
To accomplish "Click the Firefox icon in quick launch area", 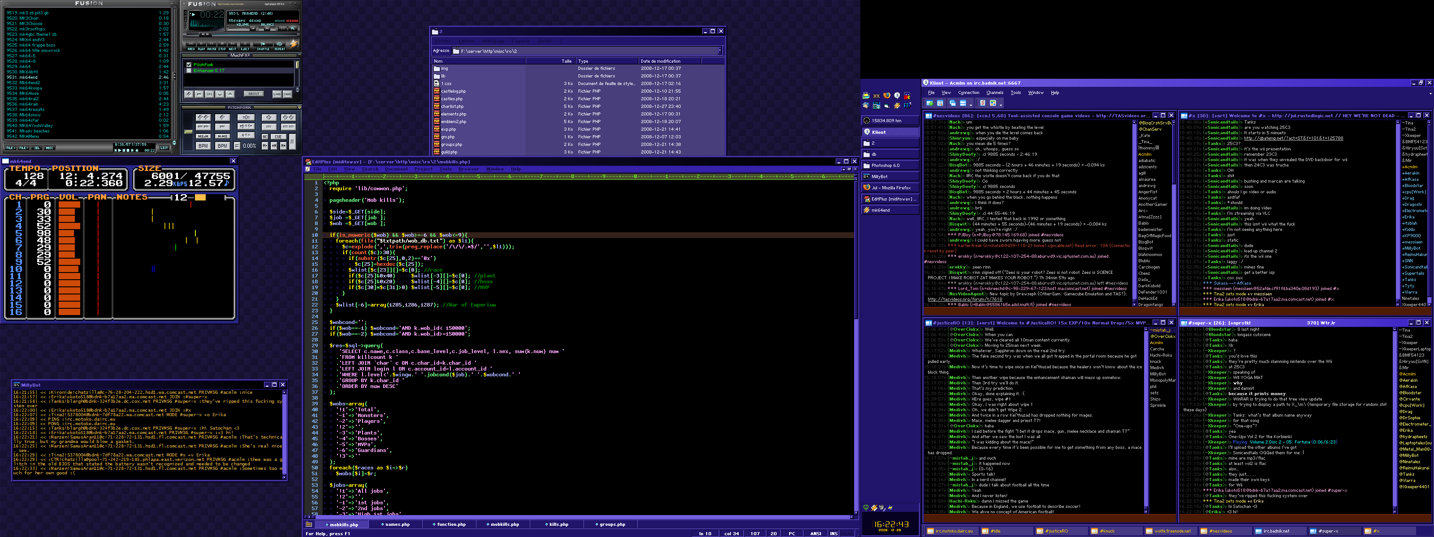I will tap(887, 96).
